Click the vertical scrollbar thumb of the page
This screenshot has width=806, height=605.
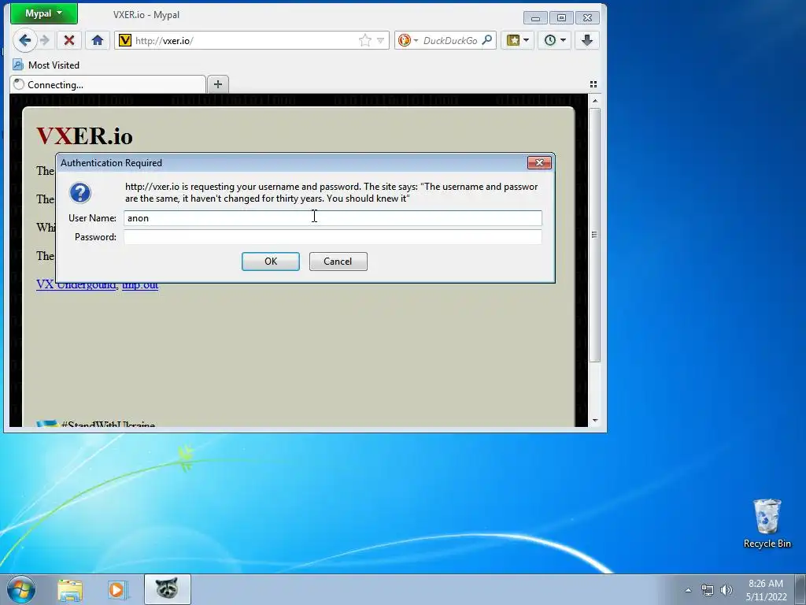tap(595, 235)
